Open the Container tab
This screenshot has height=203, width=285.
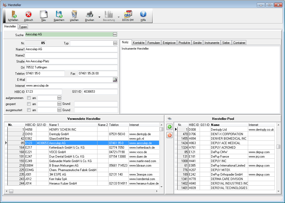pyautogui.click(x=239, y=43)
